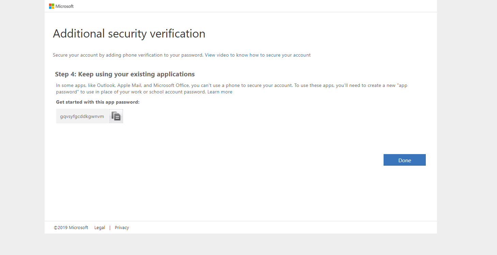The image size is (497, 255).
Task: Copy the app password to clipboard
Action: (116, 116)
